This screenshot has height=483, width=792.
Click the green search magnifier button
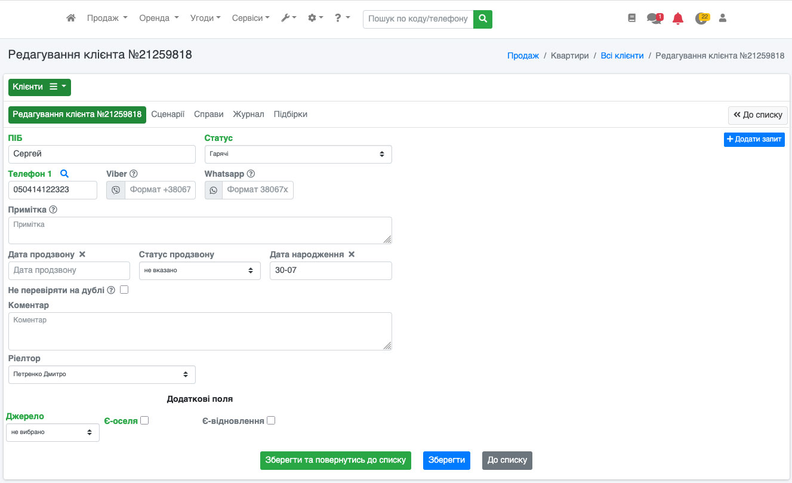pyautogui.click(x=483, y=19)
